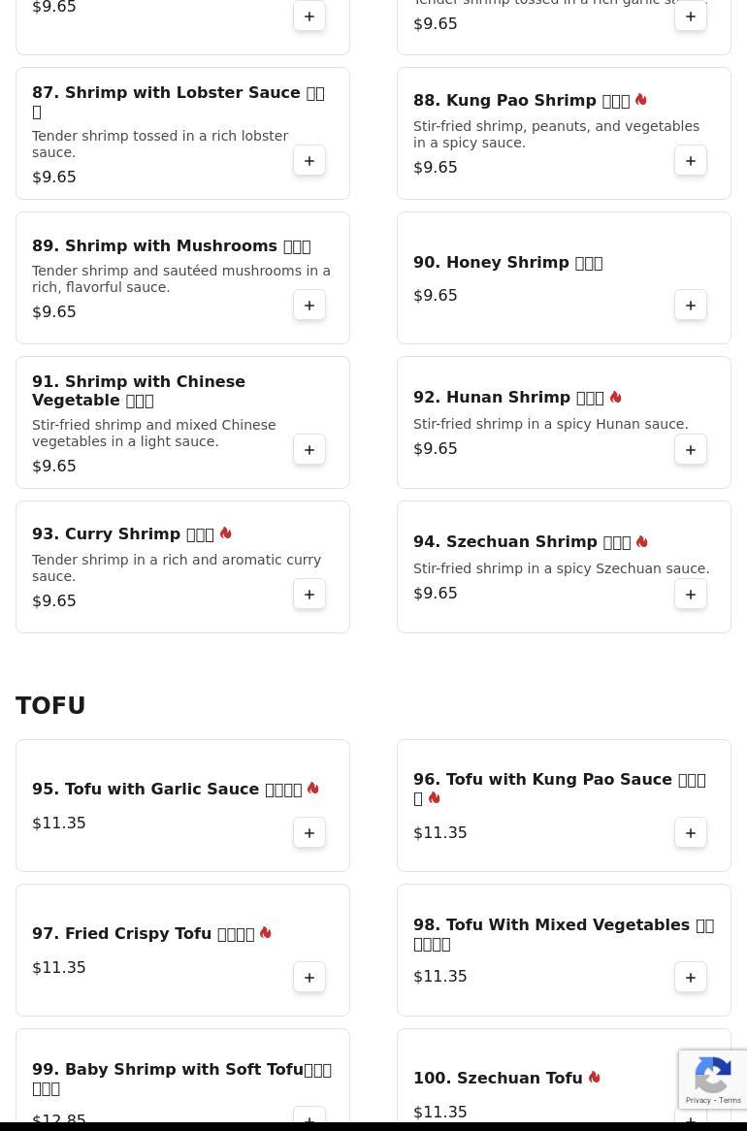Viewport: 747px width, 1131px height.
Task: Add Curry Shrimp with plus icon
Action: click(x=309, y=594)
